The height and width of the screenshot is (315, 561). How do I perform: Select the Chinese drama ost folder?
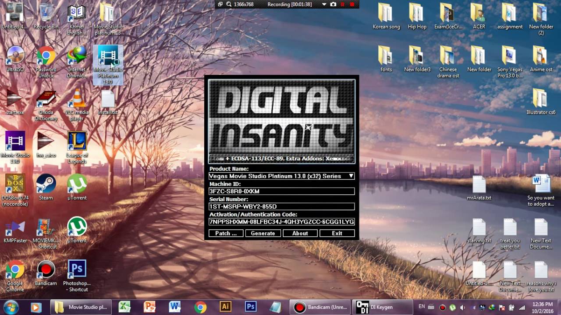pyautogui.click(x=447, y=62)
